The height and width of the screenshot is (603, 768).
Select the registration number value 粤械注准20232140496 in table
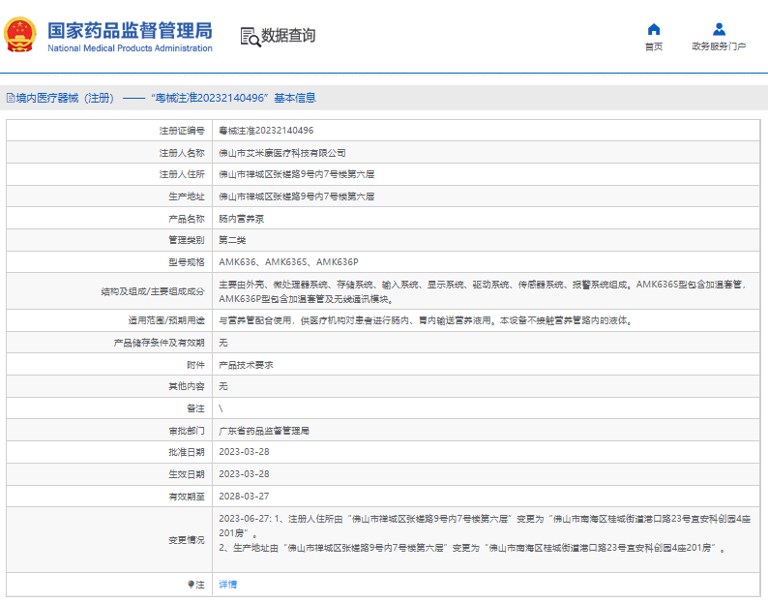[266, 131]
